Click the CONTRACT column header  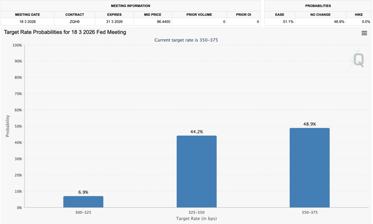point(75,15)
